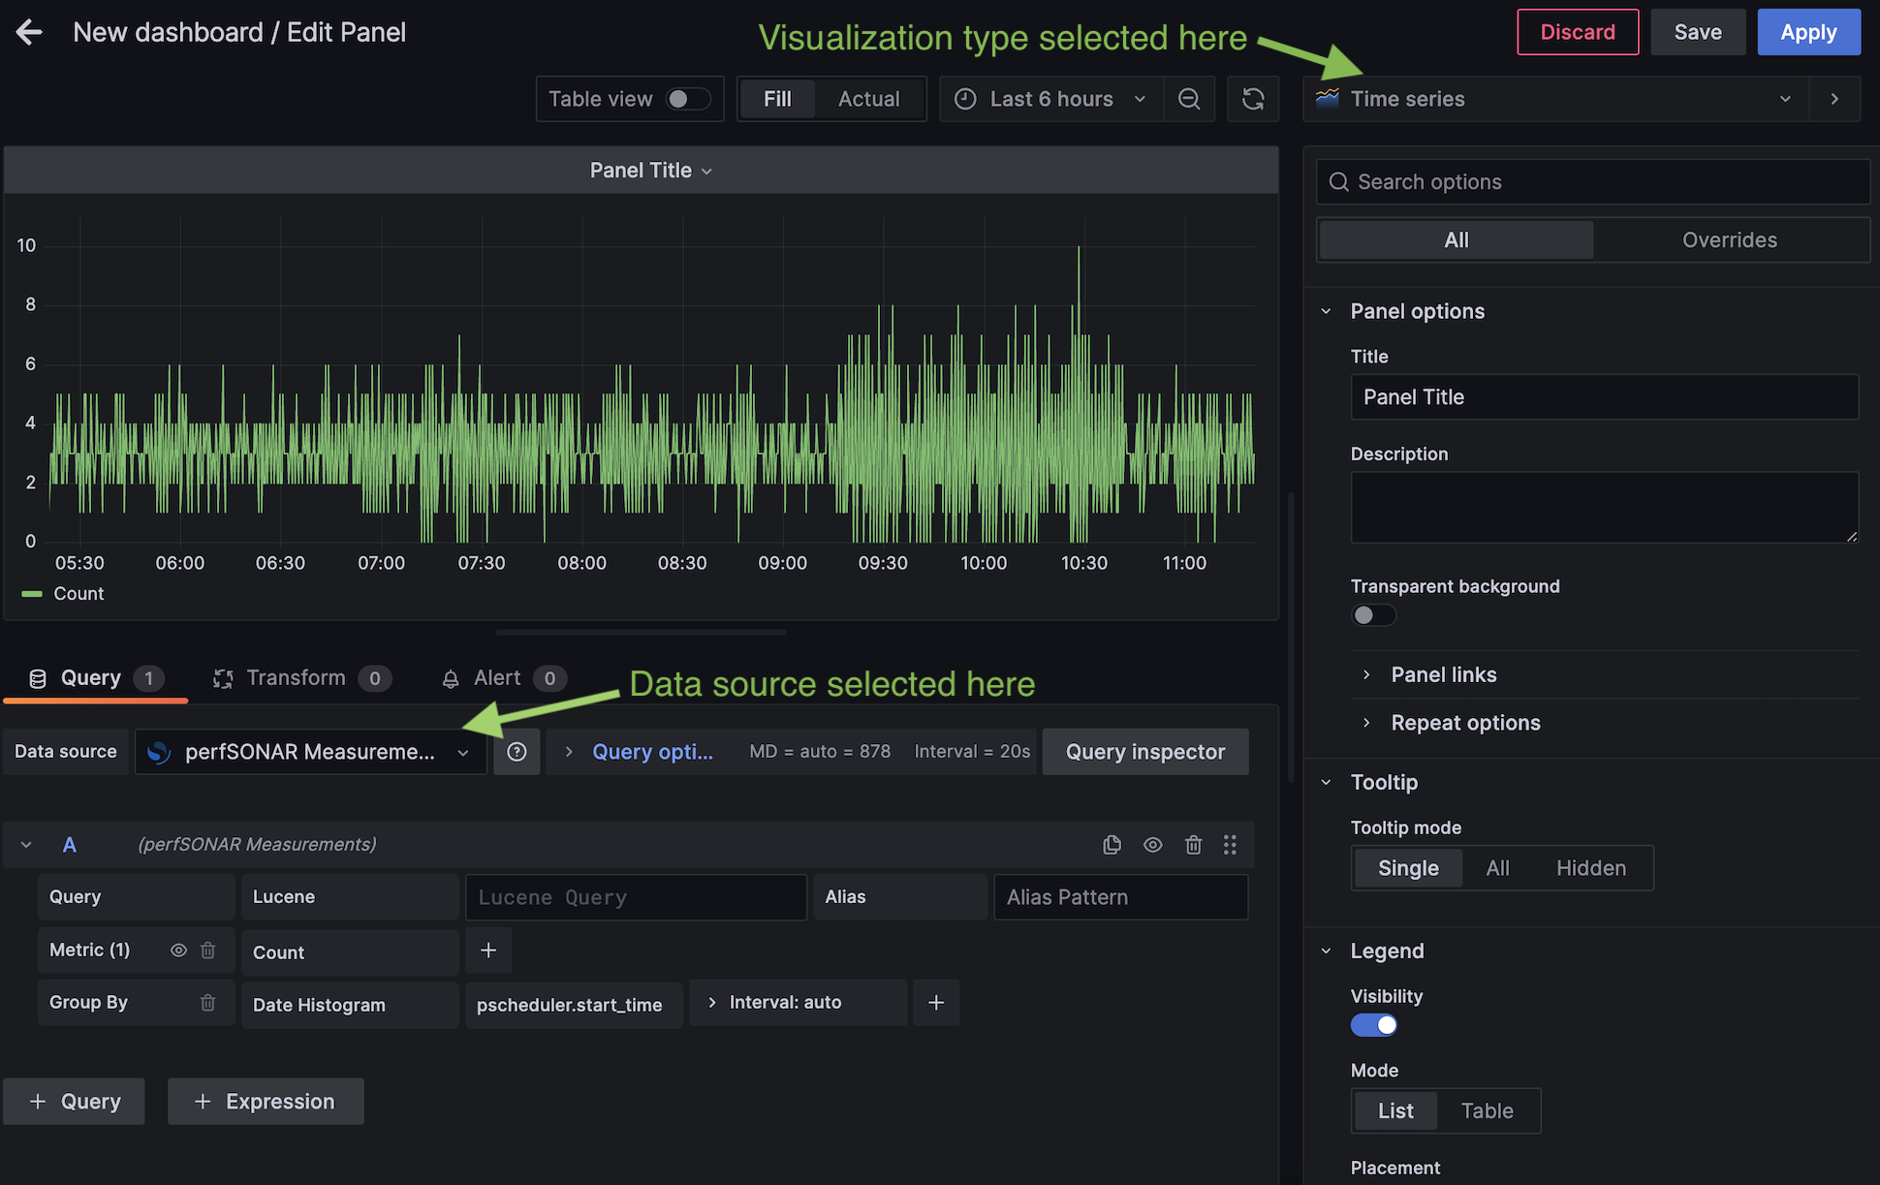Toggle visibility eye of Metric (1)
The width and height of the screenshot is (1880, 1185).
[178, 951]
